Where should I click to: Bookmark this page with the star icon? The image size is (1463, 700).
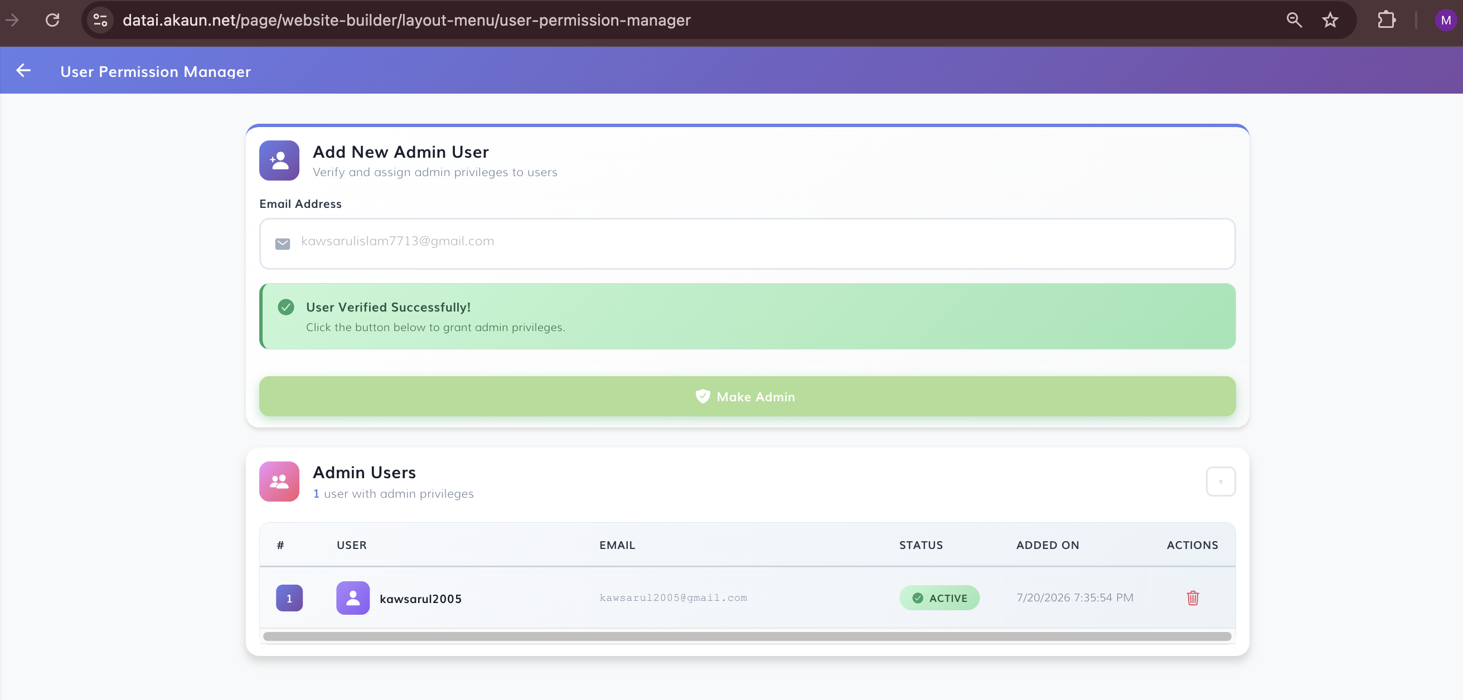coord(1330,20)
